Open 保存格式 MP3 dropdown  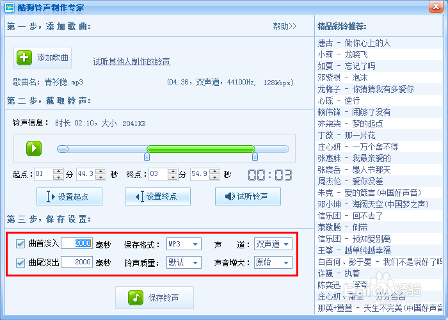pos(184,244)
